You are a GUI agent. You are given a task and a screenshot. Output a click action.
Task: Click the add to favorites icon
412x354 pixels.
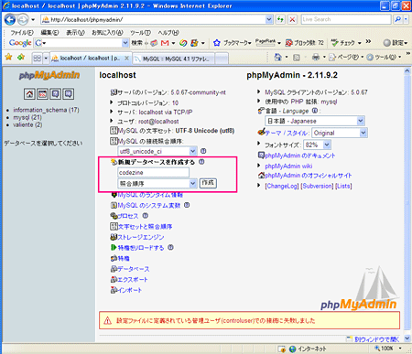tap(21, 57)
